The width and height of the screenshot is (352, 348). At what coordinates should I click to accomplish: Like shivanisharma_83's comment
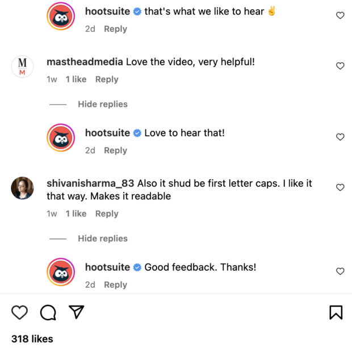340,187
